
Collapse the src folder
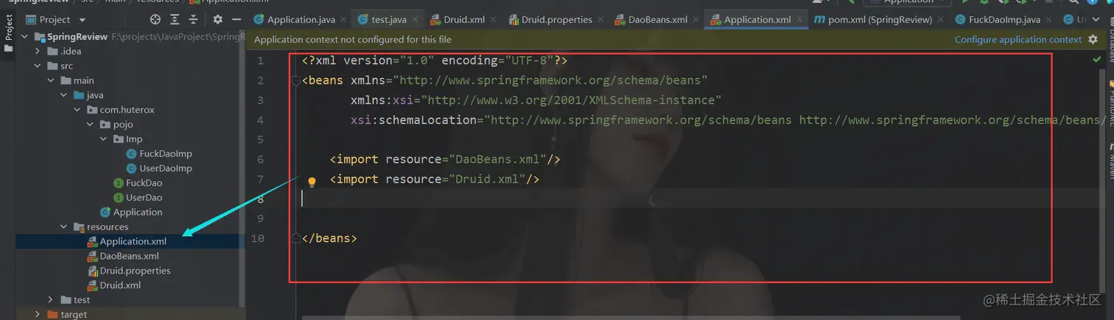38,66
